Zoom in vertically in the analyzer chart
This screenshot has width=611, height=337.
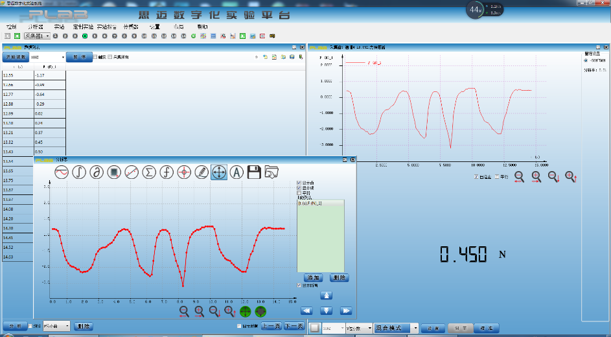pyautogui.click(x=229, y=311)
